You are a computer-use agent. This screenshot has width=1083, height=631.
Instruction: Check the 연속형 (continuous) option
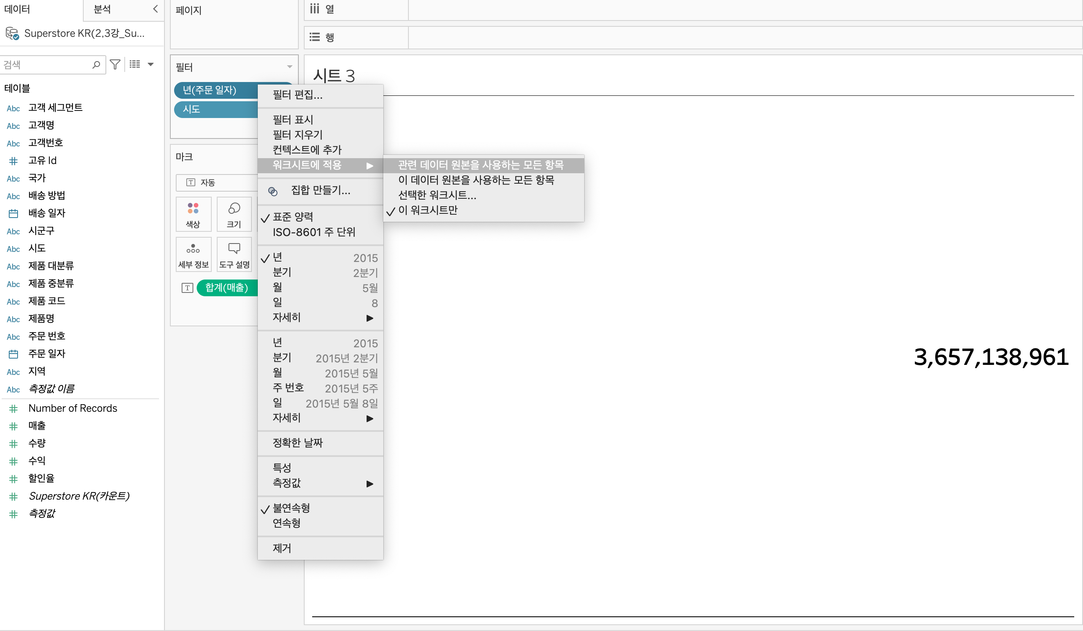pos(286,523)
